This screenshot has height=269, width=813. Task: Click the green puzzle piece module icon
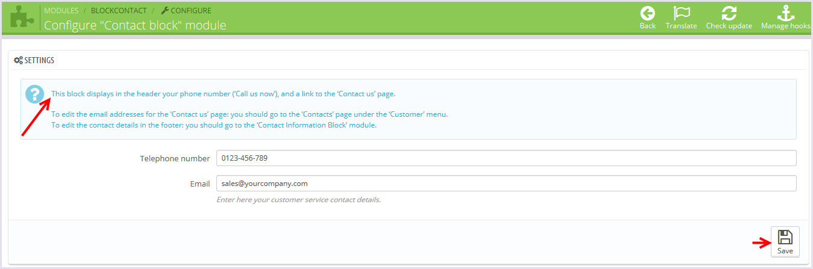pos(22,17)
